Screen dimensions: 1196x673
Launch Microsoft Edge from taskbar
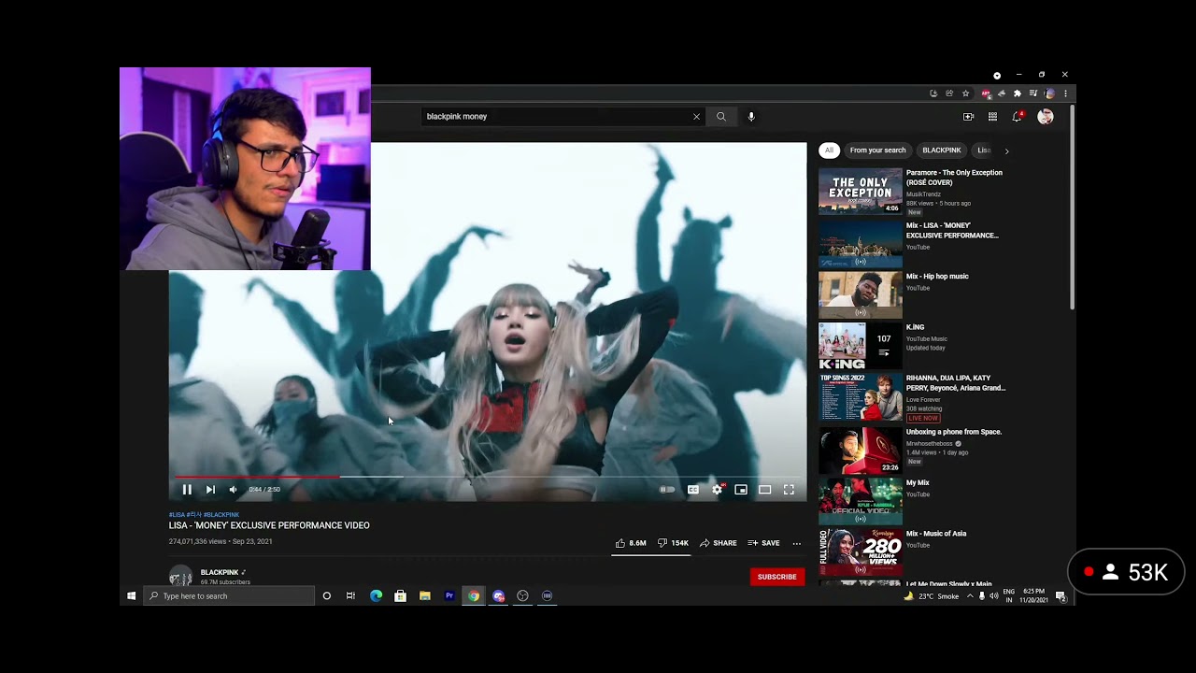point(377,595)
